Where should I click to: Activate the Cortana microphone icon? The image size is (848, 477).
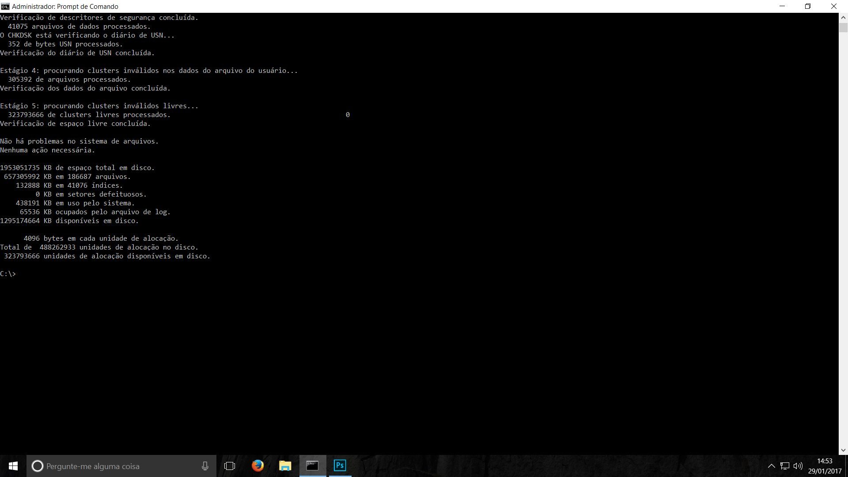[x=205, y=466]
